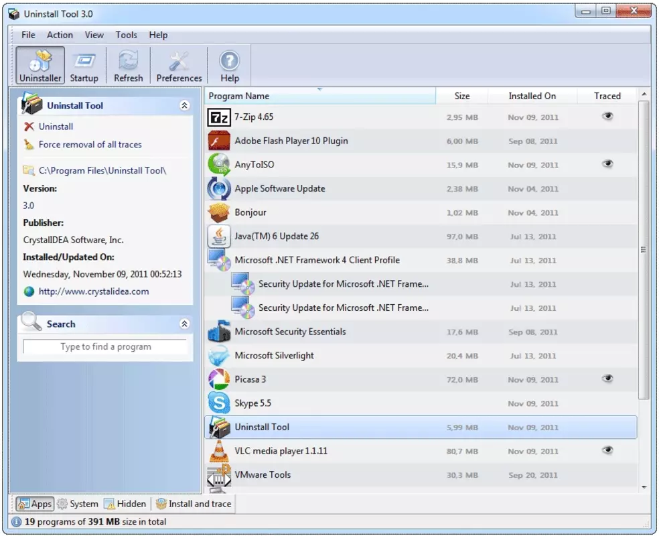The image size is (659, 536).
Task: Sort list by Program Name column
Action: (320, 96)
